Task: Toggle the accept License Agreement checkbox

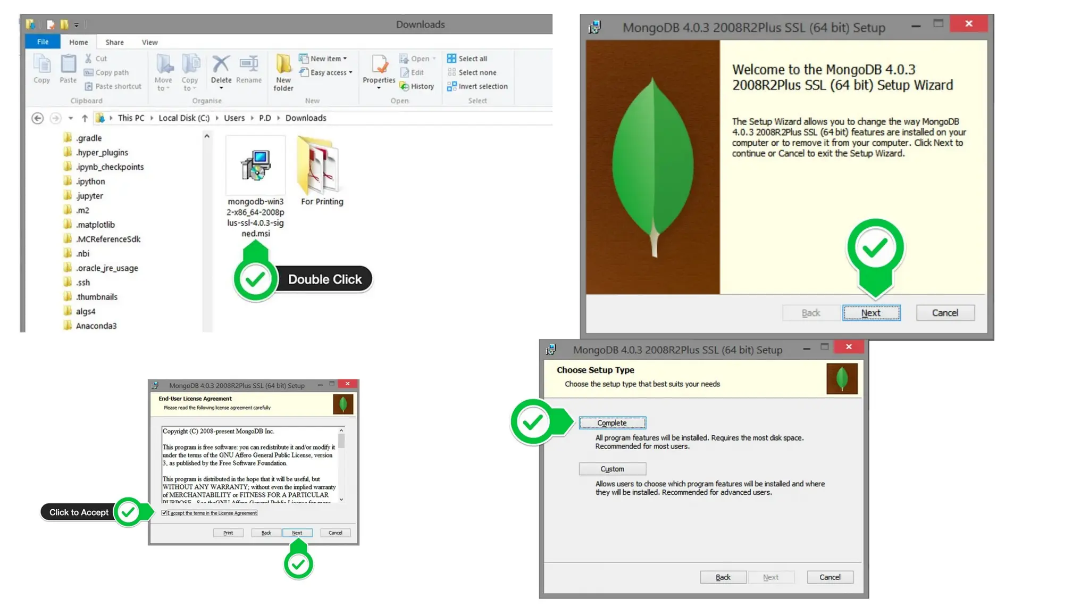Action: (164, 513)
